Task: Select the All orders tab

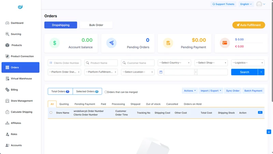Action: (x=52, y=104)
